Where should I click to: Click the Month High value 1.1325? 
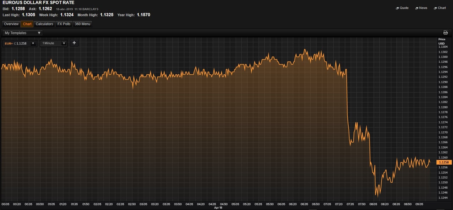[107, 15]
